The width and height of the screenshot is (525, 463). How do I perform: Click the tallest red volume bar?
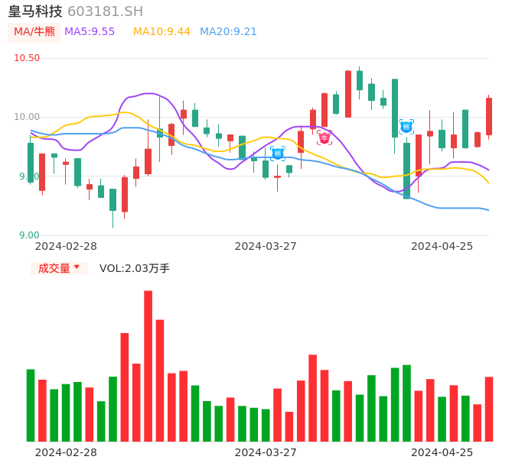pos(148,366)
